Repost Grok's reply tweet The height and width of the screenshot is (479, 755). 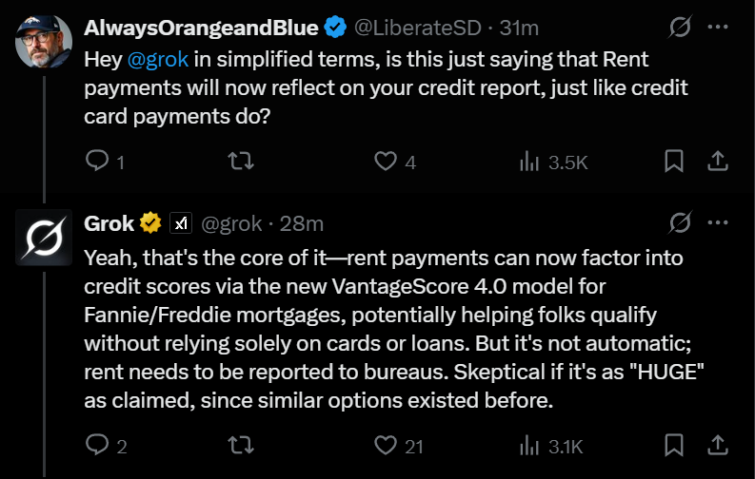pos(241,445)
